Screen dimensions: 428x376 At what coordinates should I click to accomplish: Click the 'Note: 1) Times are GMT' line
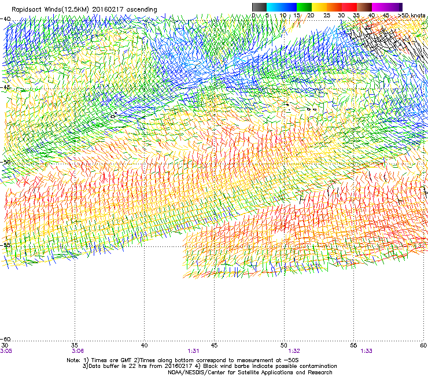click(183, 360)
